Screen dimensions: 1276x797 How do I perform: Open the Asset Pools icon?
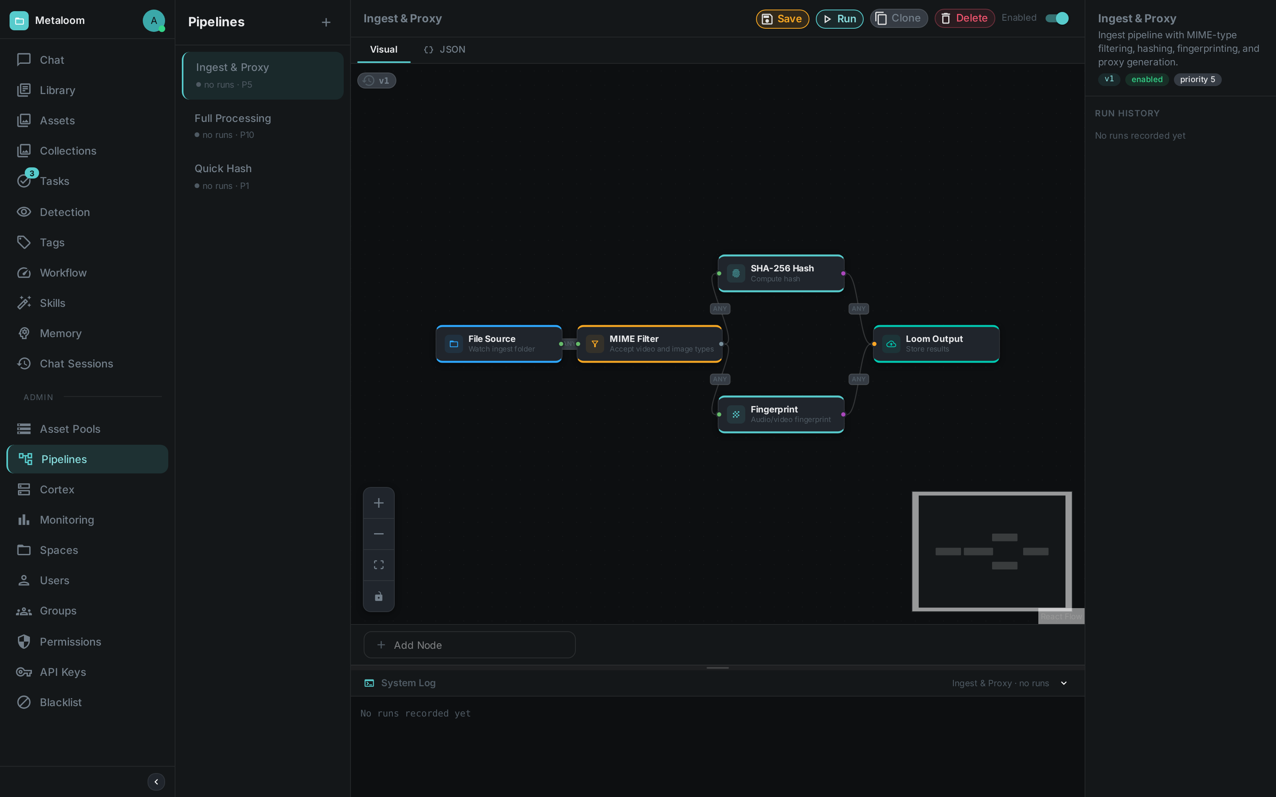[24, 428]
